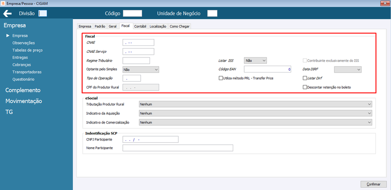Viewport: 391px width, 190px height.
Task: Click the Regime Tributário field
Action: [136, 61]
